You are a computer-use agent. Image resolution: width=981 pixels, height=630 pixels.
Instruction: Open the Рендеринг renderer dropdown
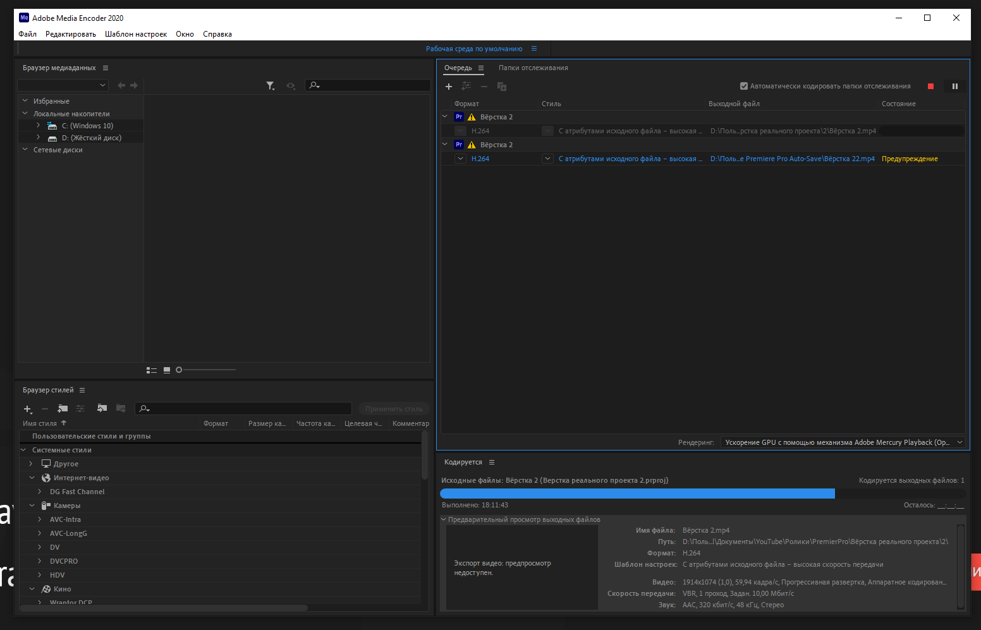click(843, 442)
